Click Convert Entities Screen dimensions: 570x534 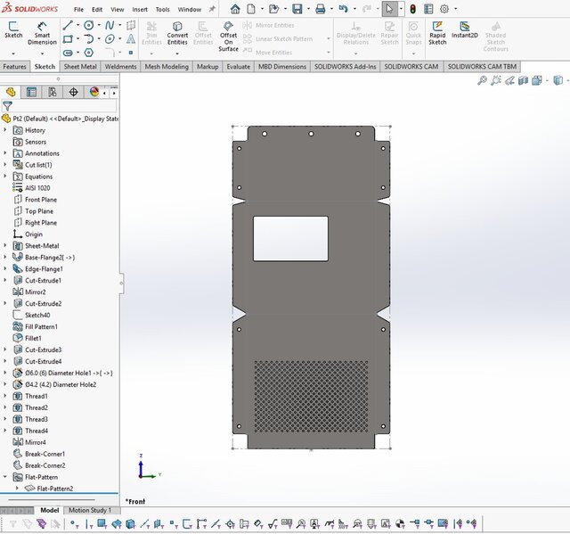tap(177, 33)
